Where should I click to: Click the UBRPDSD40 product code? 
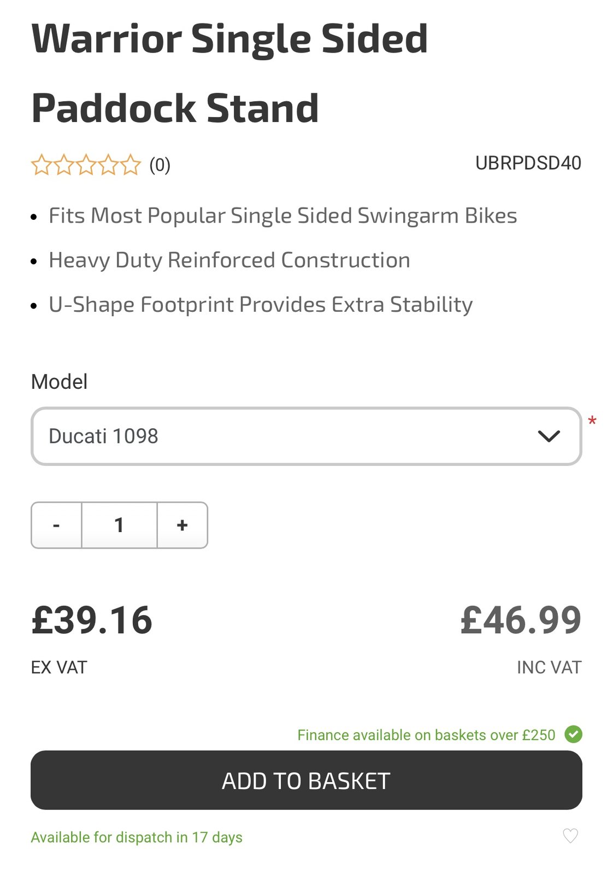point(528,163)
